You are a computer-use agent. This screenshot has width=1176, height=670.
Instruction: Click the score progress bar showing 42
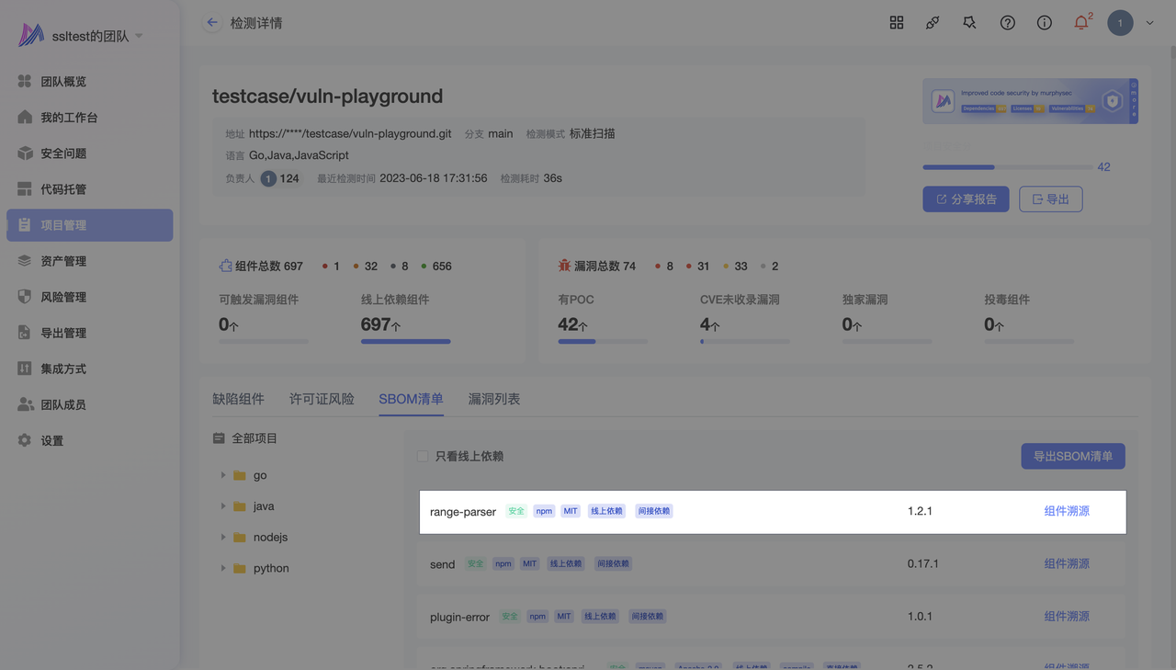pyautogui.click(x=1007, y=167)
